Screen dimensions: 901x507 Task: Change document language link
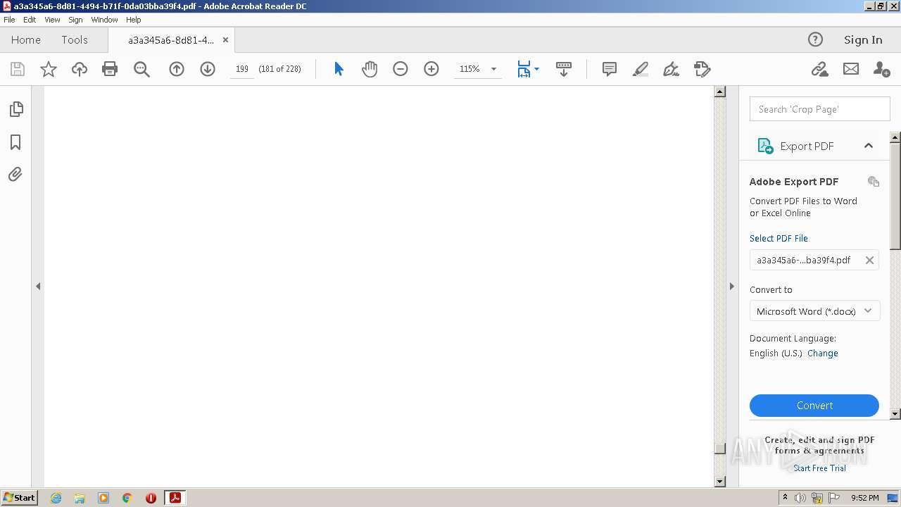tap(823, 353)
